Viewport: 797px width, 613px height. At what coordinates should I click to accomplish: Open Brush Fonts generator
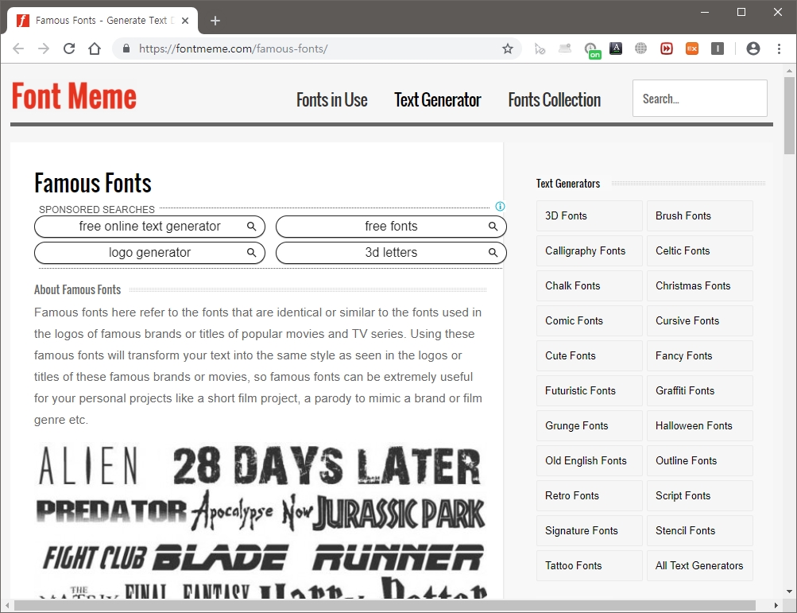(x=700, y=215)
